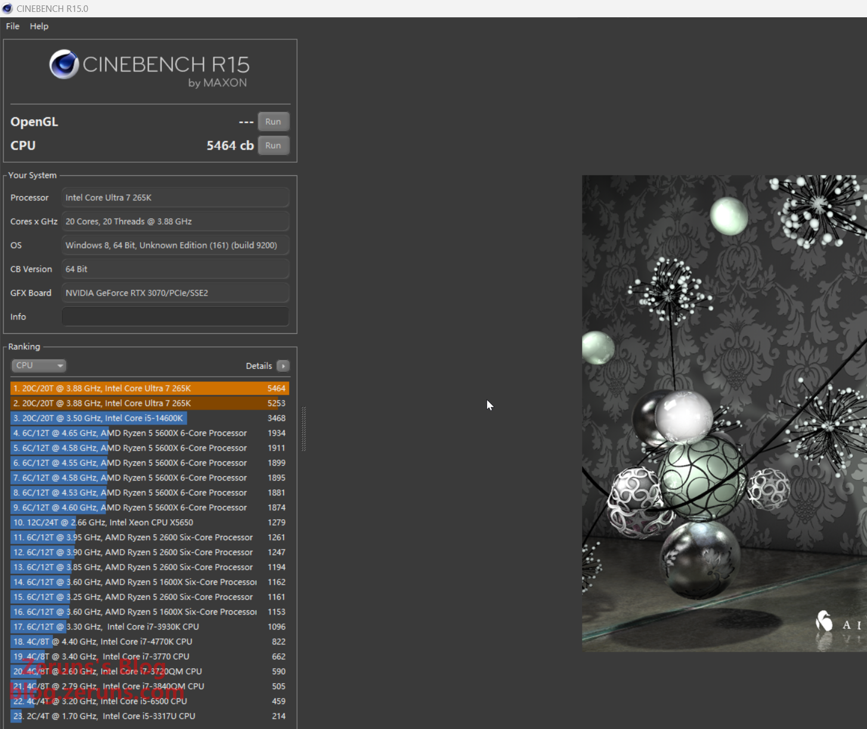Viewport: 867px width, 729px height.
Task: Click the CPU score 5464 cb
Action: (x=230, y=145)
